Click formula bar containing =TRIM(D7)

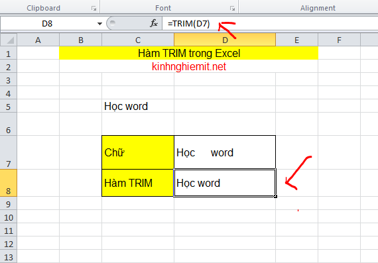(x=270, y=24)
